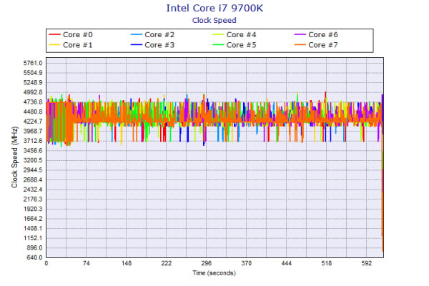Click the 'Clock Speed' subtitle
The image size is (429, 286).
pos(214,20)
